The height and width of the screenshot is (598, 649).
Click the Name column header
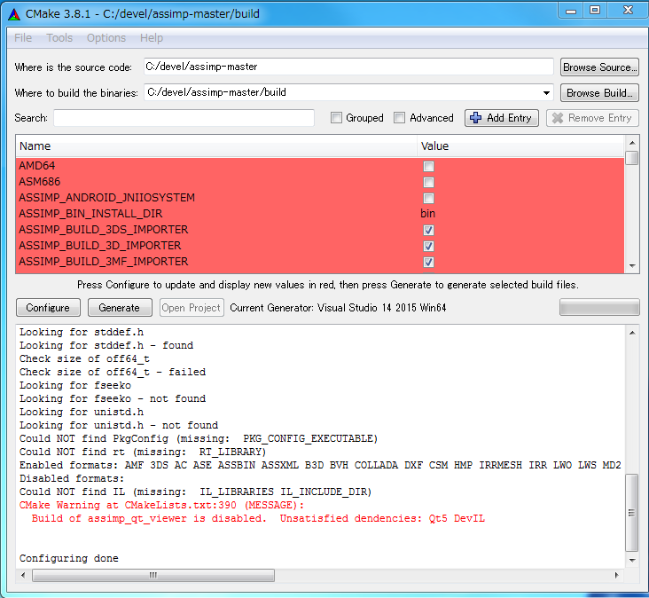click(216, 146)
